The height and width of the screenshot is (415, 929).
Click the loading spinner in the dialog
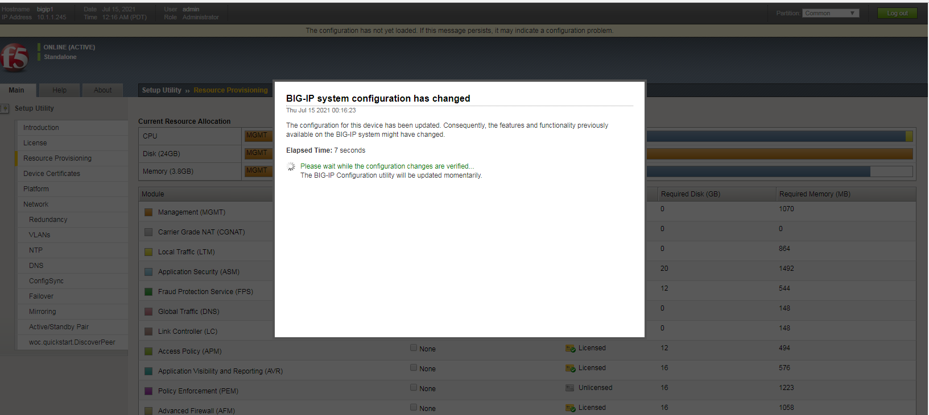pos(291,166)
